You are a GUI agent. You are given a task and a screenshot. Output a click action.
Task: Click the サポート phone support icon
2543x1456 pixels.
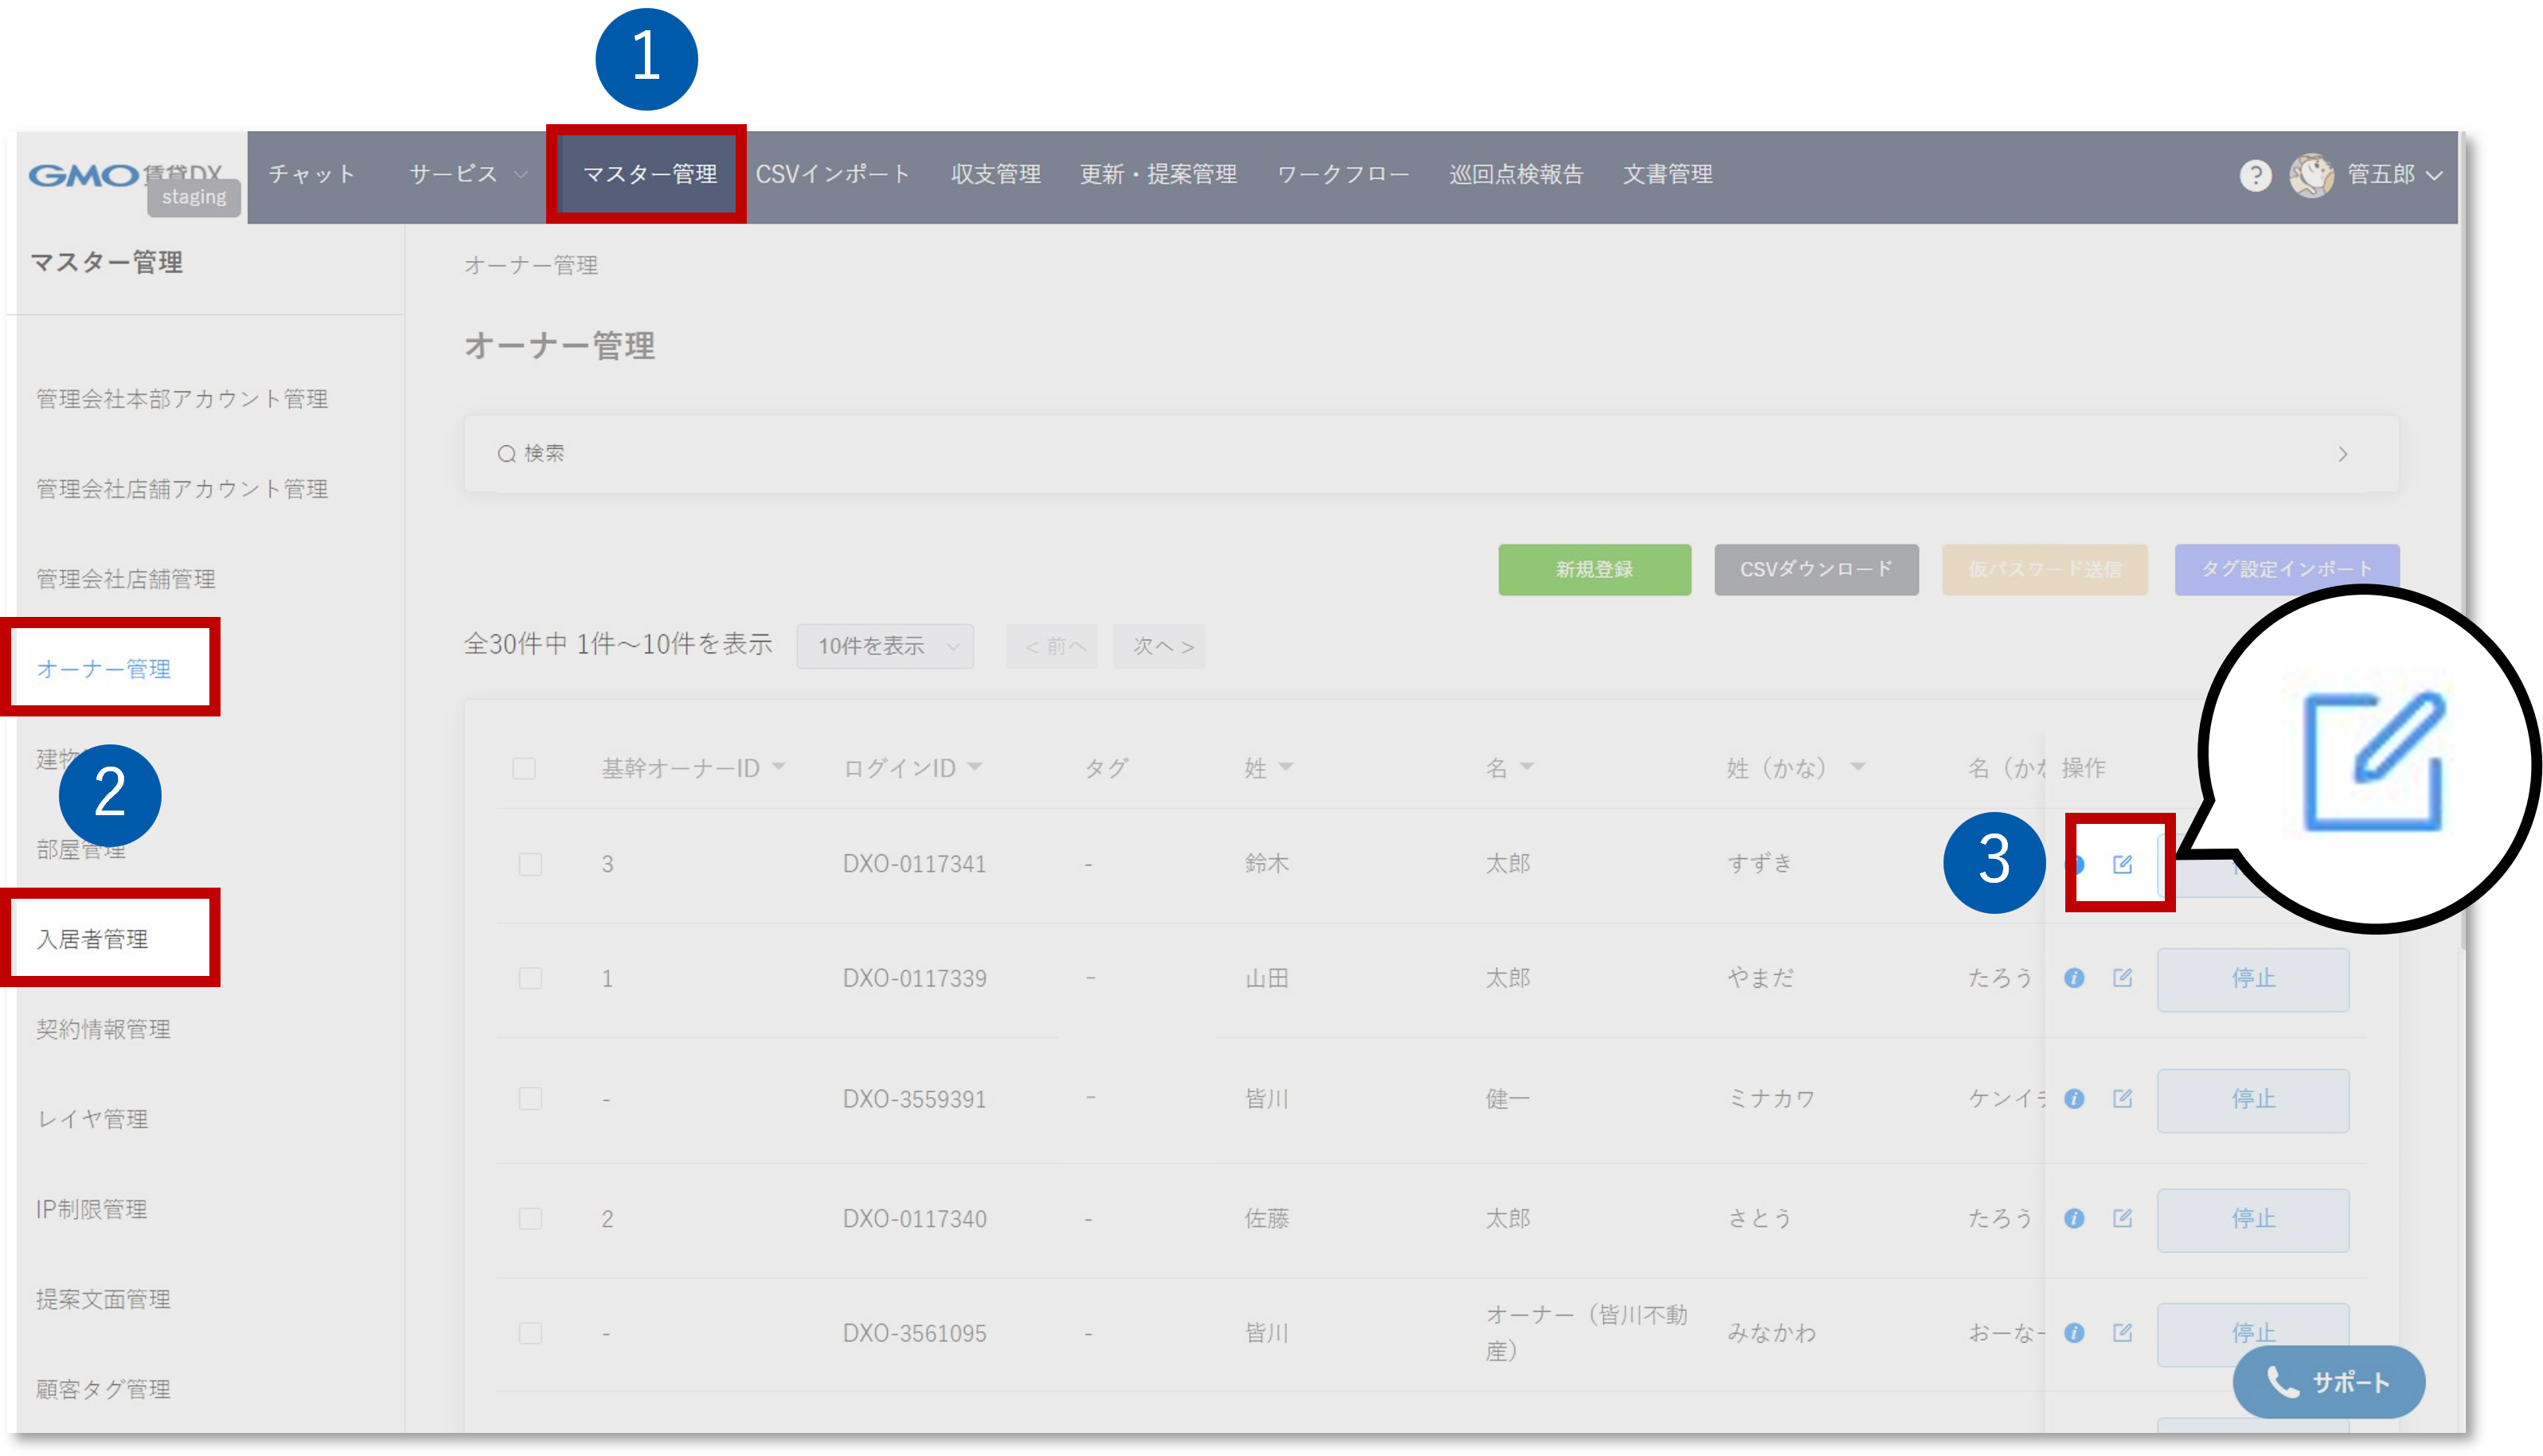(x=2283, y=1382)
